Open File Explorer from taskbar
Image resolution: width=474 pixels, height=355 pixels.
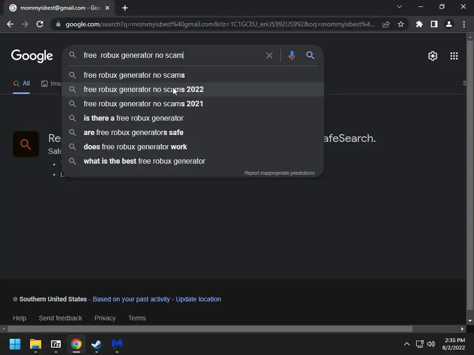pos(35,344)
